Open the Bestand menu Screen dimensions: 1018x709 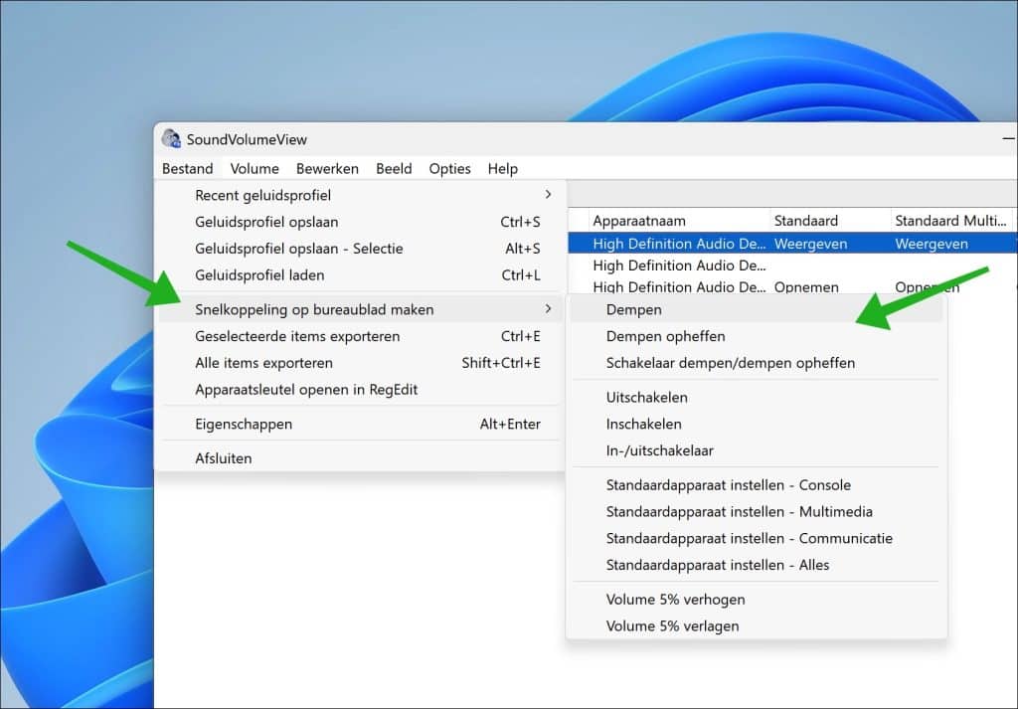click(188, 169)
